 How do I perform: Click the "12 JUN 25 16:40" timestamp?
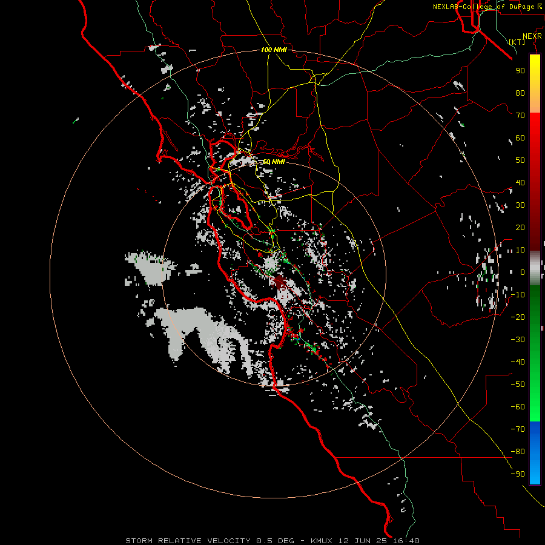pyautogui.click(x=379, y=541)
